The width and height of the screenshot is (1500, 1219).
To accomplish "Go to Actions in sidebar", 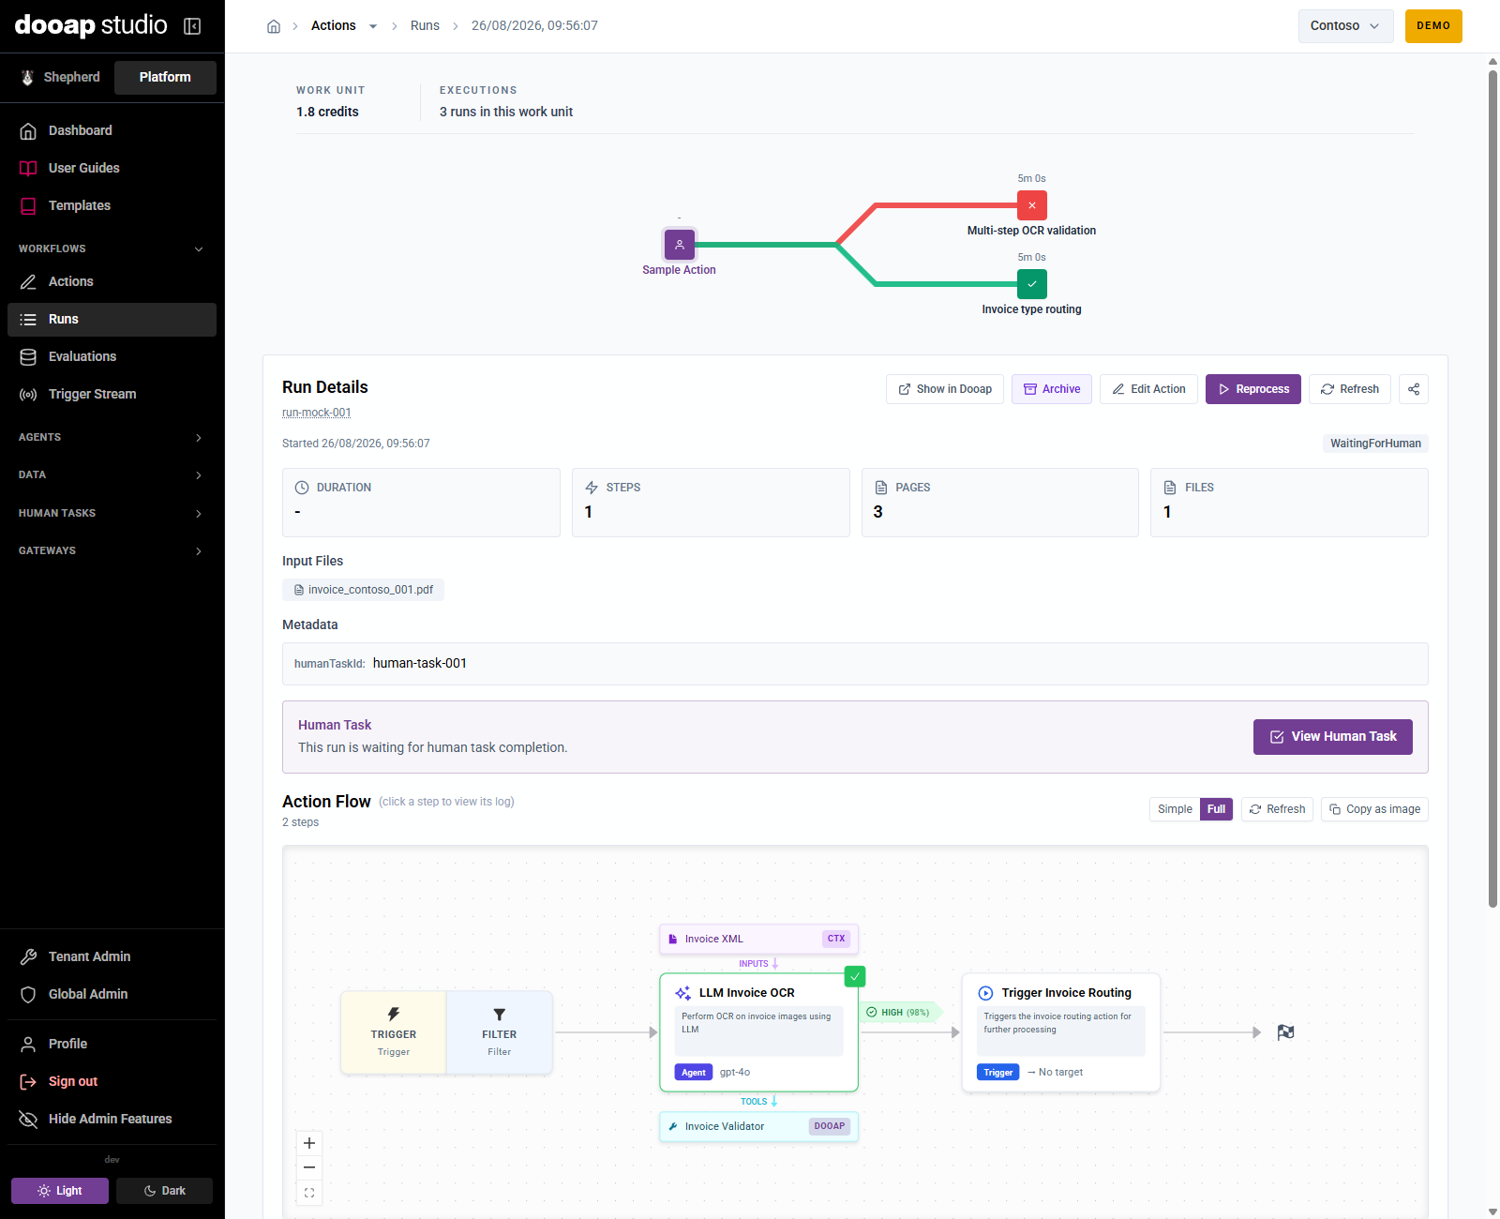I will [112, 281].
